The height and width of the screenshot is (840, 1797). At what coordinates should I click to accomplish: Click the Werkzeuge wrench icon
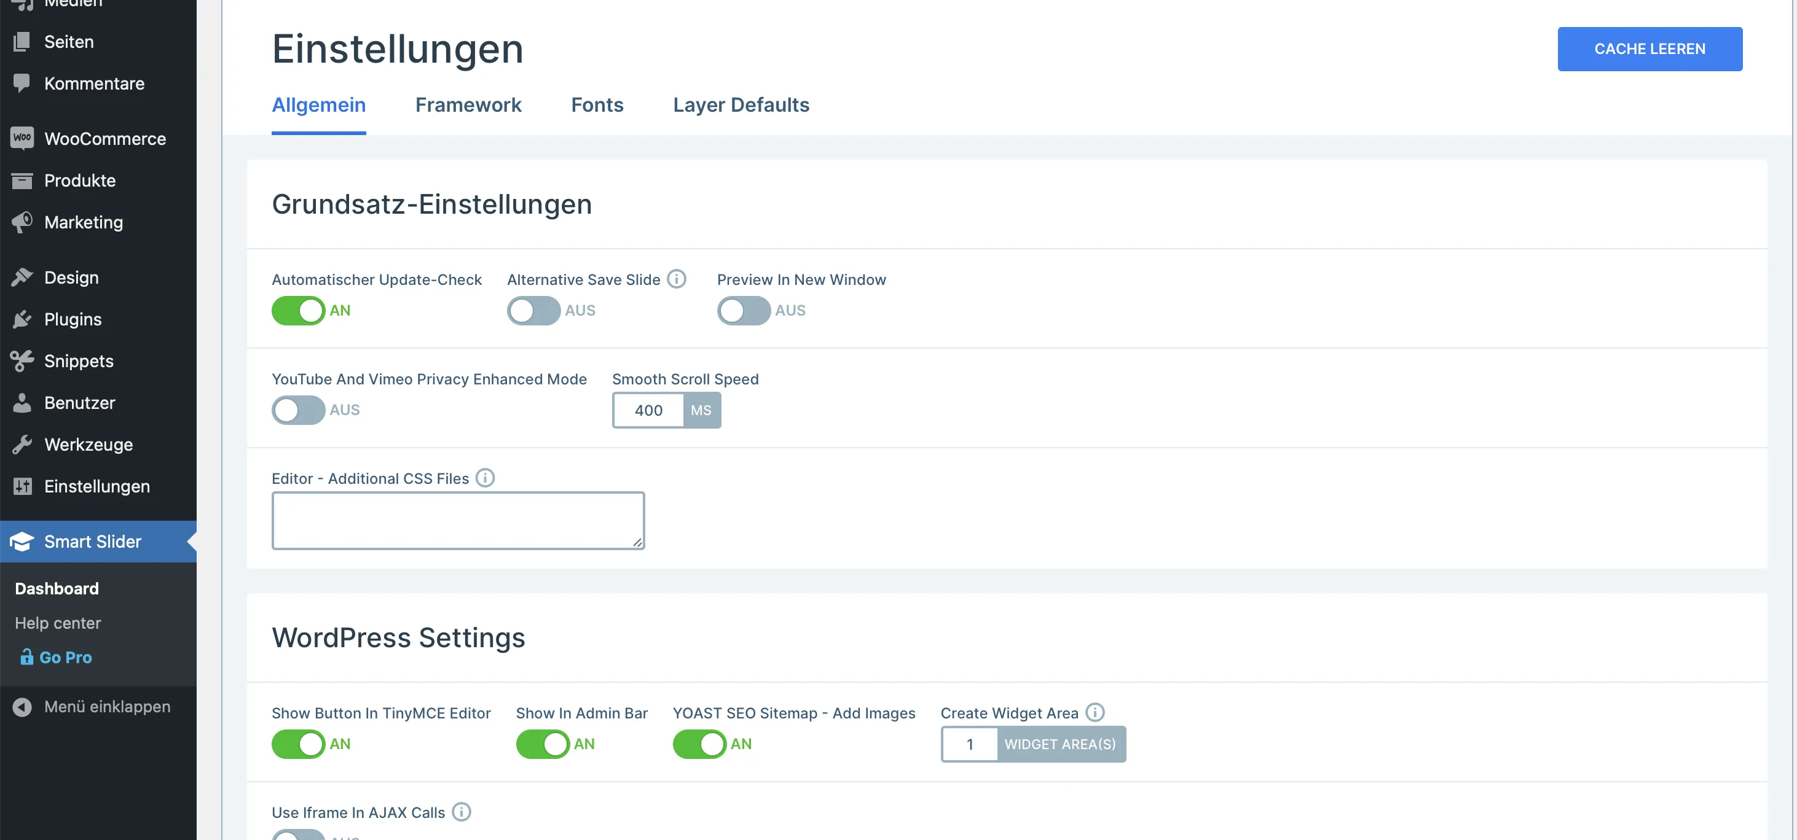[22, 445]
